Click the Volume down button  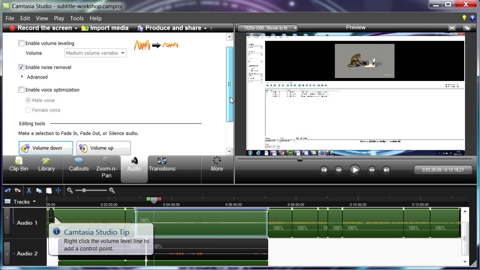(46, 148)
